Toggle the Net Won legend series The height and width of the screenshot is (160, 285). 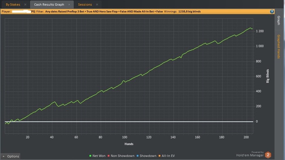[97, 156]
